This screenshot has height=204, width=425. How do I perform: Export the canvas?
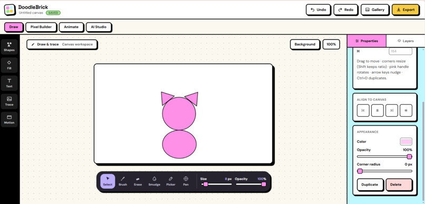click(405, 10)
